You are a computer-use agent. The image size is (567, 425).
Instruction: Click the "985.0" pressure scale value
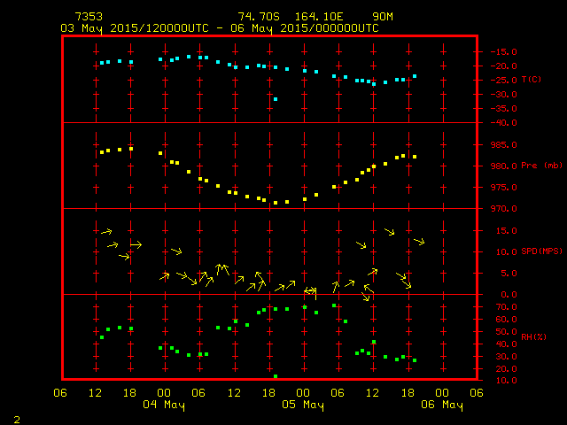click(504, 145)
